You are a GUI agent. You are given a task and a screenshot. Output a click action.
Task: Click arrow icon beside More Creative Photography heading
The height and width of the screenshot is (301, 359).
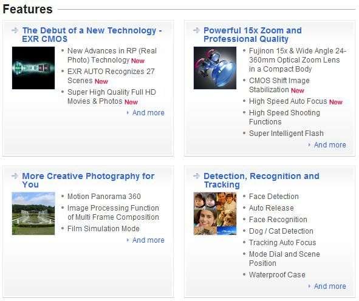15,176
